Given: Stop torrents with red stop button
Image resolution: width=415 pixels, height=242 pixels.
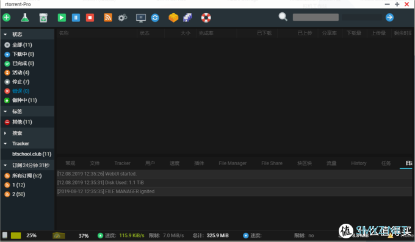Looking at the screenshot, I should (90, 18).
